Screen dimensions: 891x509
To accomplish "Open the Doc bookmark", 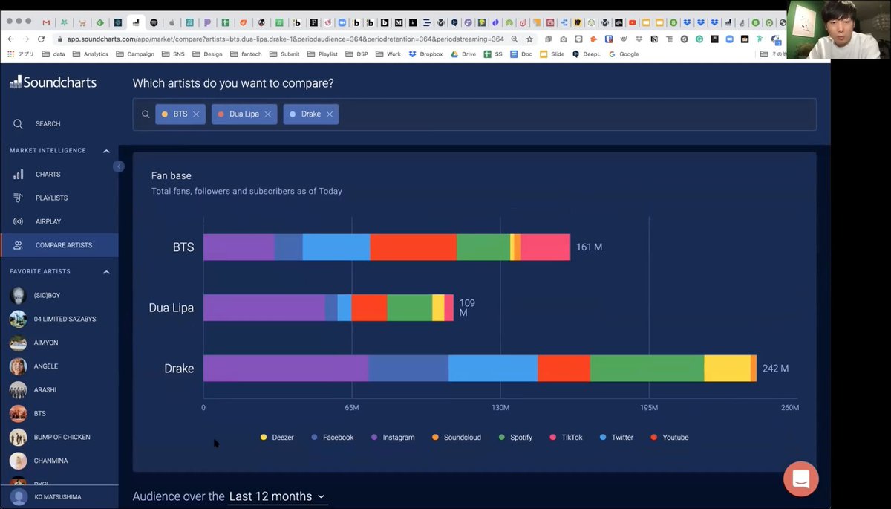I will [x=521, y=54].
